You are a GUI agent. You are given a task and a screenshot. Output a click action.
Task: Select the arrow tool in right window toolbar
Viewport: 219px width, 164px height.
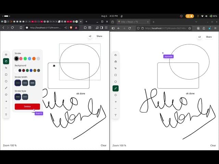116,102
